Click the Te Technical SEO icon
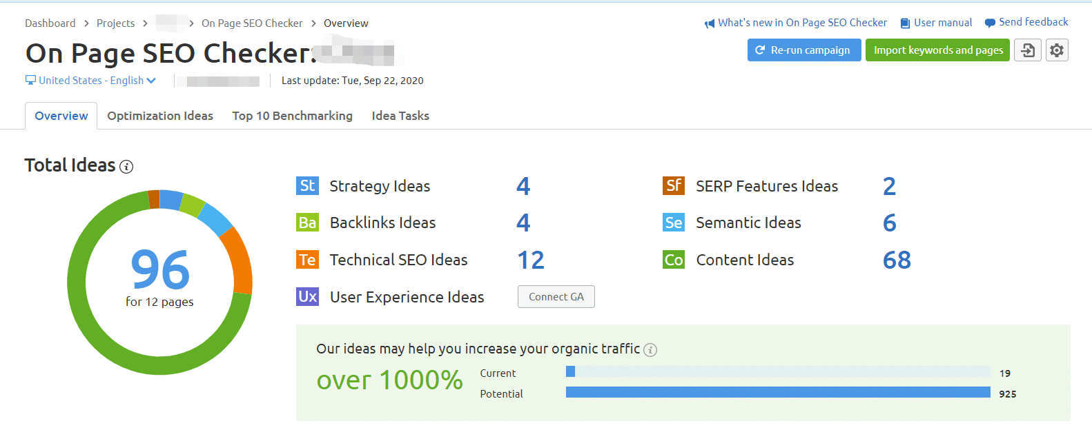This screenshot has width=1092, height=432. coord(307,260)
